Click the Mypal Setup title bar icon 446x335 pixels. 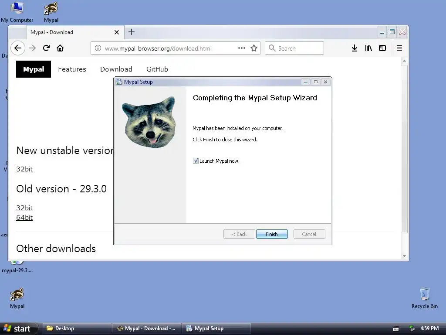119,82
